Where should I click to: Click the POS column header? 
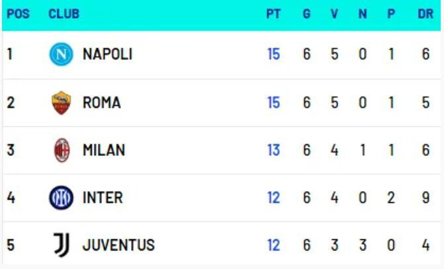[x=18, y=14]
